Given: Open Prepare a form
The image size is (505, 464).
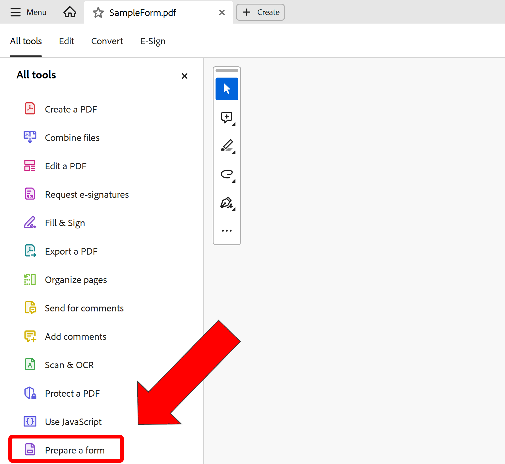Looking at the screenshot, I should pos(74,450).
